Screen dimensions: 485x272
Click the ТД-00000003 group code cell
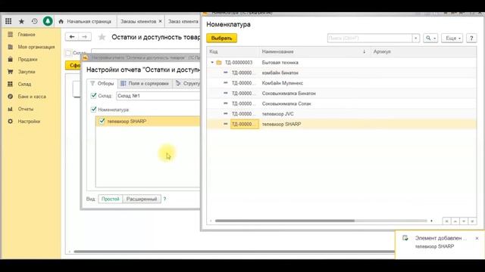[239, 62]
